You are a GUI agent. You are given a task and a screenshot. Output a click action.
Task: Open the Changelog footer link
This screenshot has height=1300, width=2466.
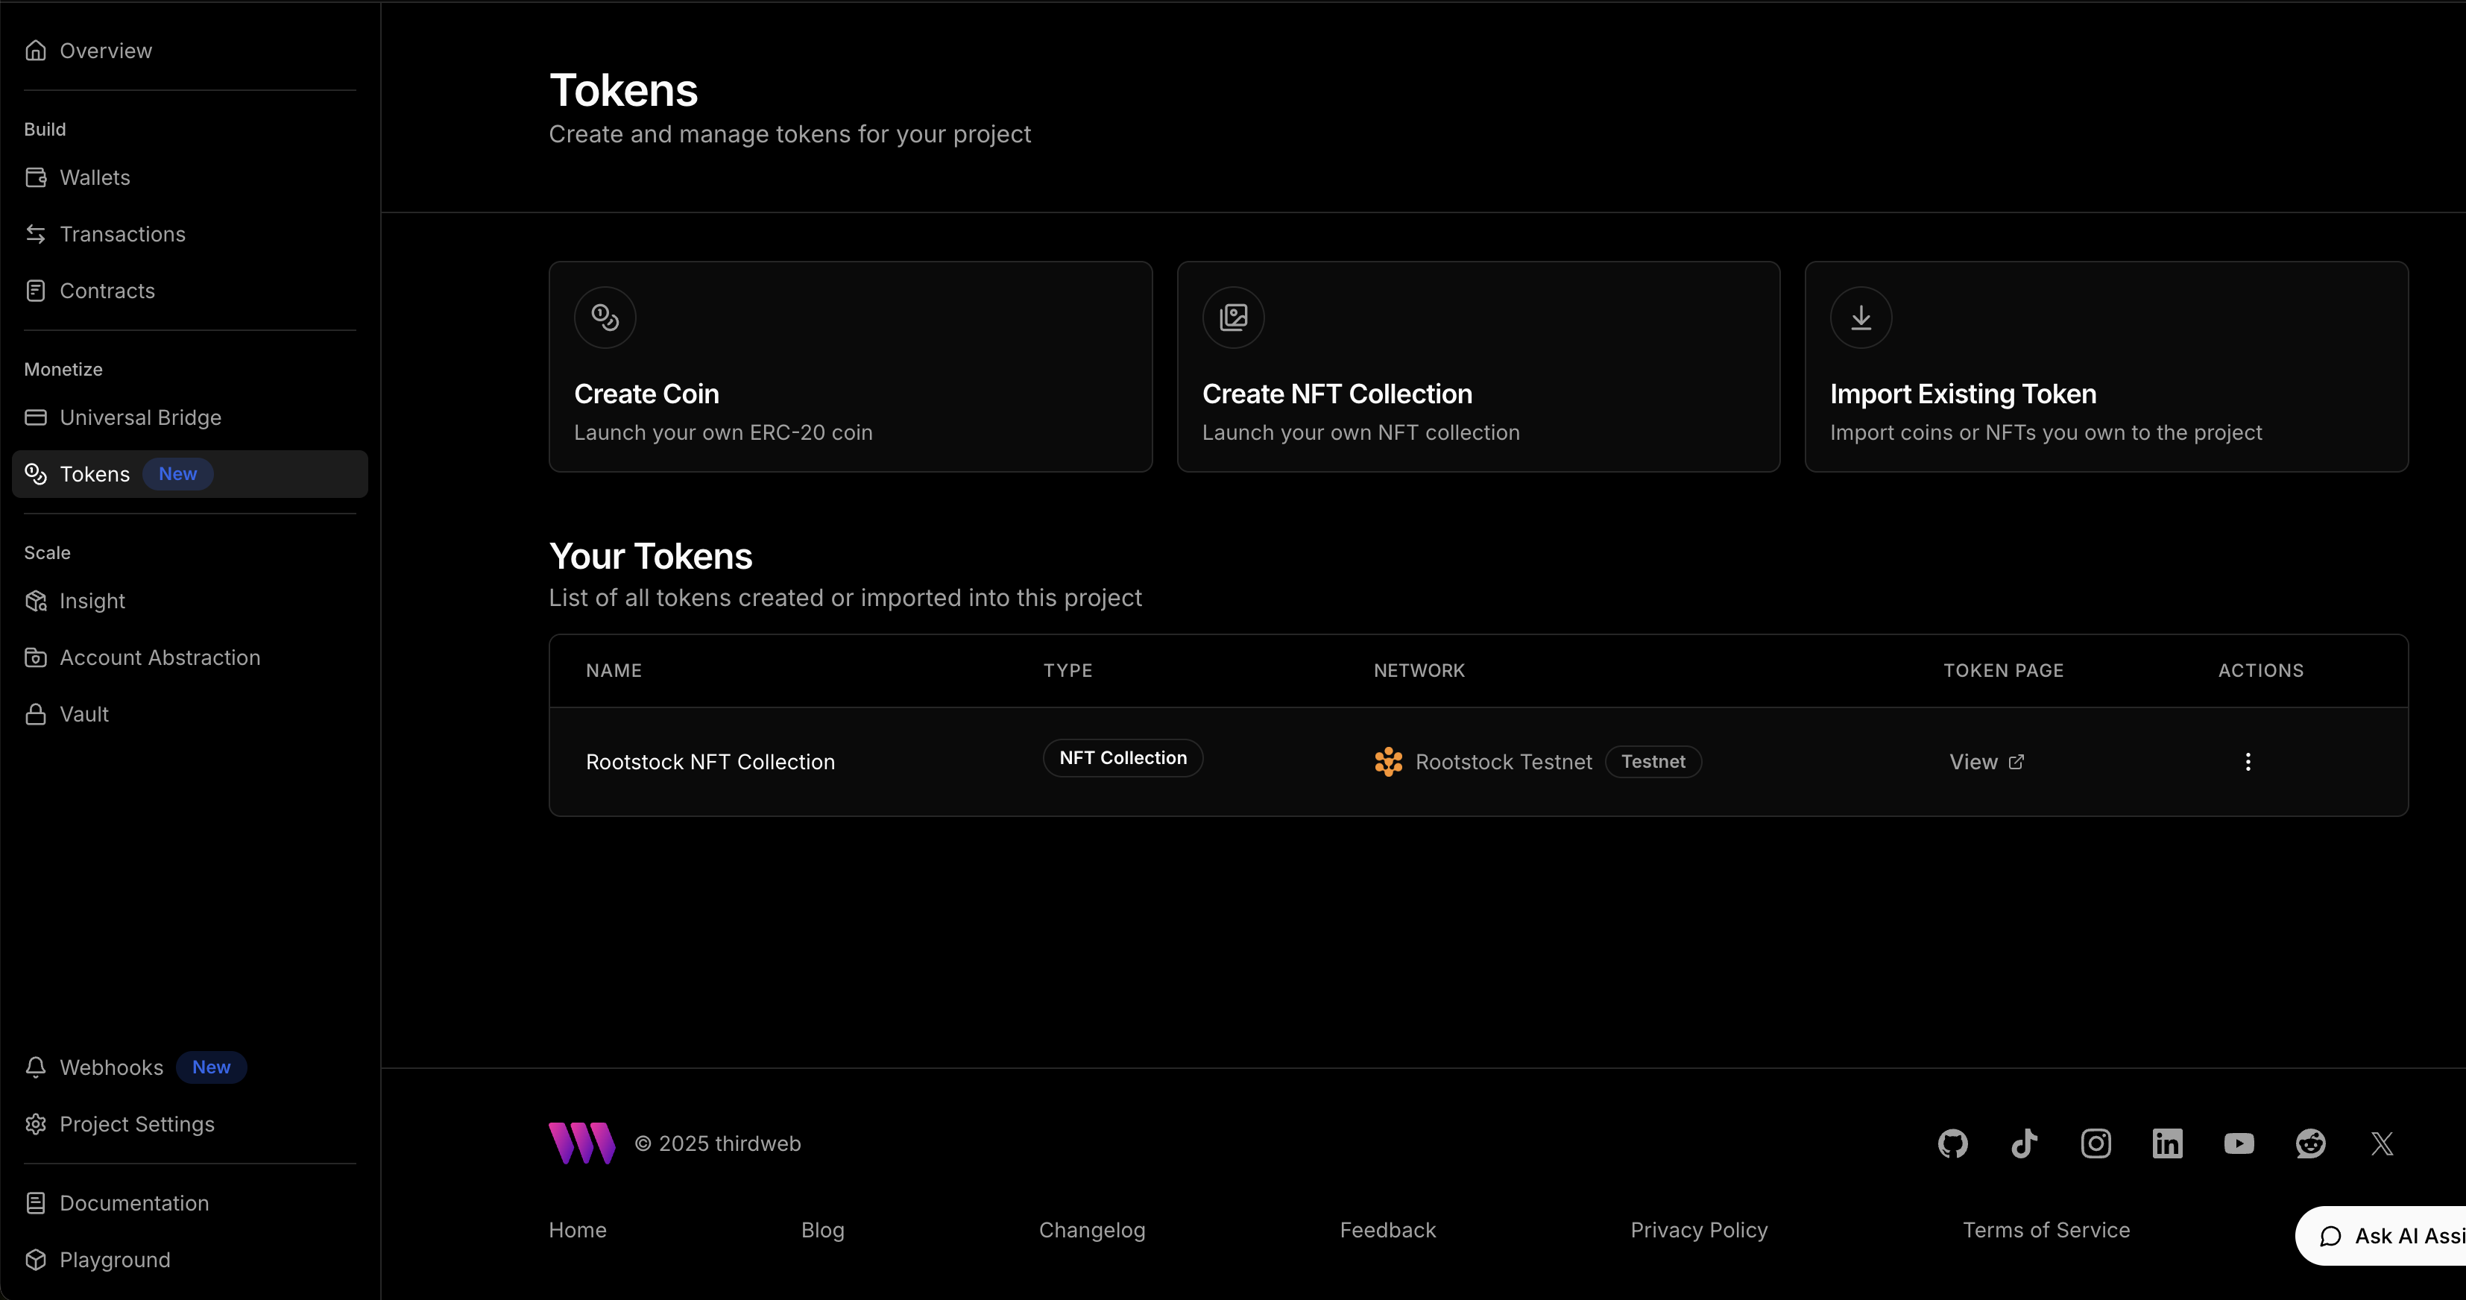pyautogui.click(x=1092, y=1230)
